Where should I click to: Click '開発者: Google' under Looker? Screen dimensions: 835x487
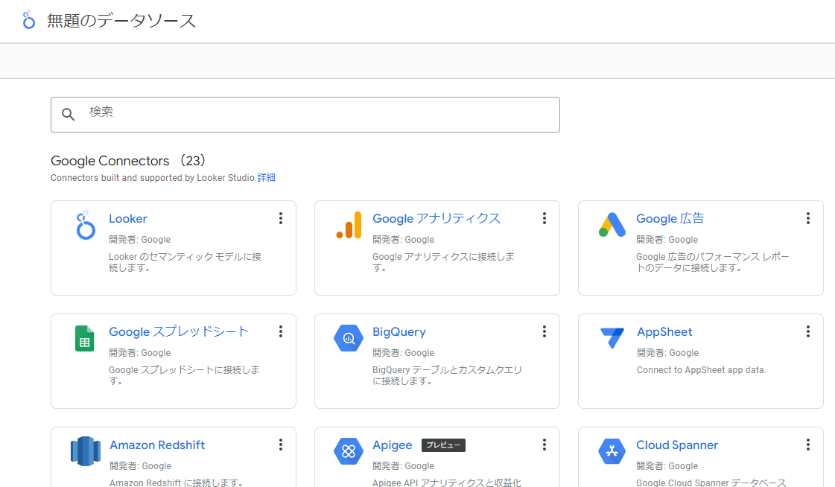pos(139,240)
